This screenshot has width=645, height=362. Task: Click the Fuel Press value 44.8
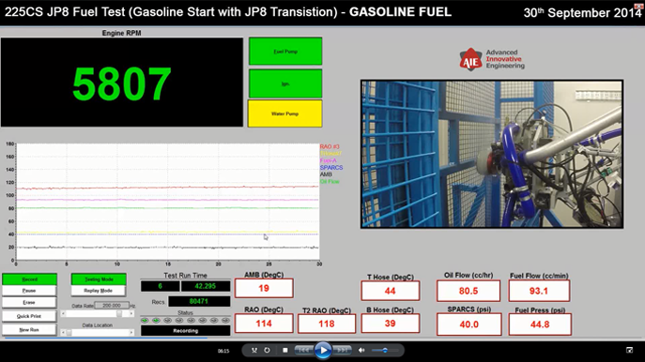(540, 324)
